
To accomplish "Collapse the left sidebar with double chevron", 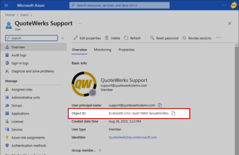I will coord(63,38).
